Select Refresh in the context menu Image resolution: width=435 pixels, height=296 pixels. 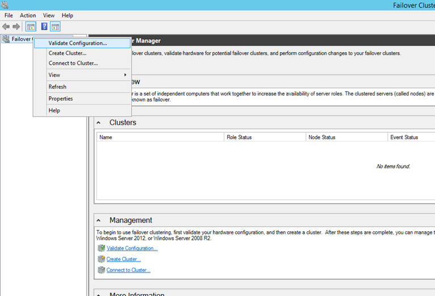tap(82, 86)
